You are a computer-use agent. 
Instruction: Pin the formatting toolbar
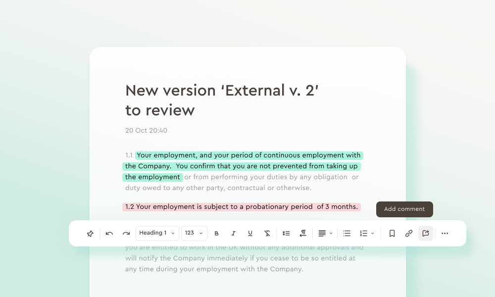tap(90, 234)
